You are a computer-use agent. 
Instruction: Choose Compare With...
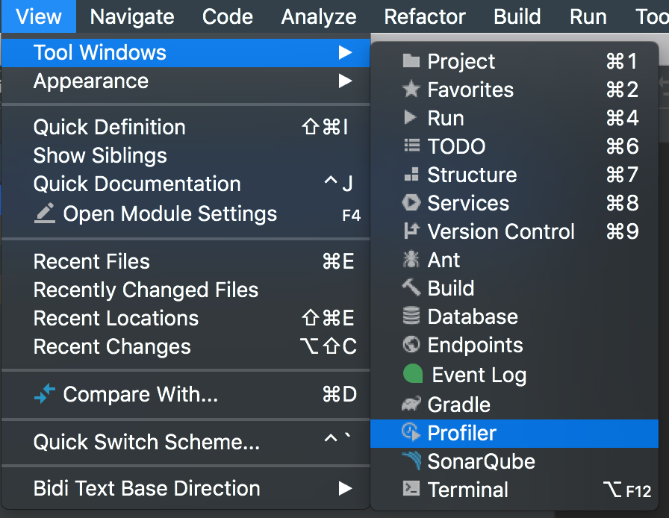(186, 394)
